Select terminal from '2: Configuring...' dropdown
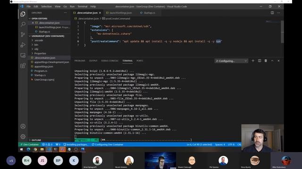 [x=231, y=61]
